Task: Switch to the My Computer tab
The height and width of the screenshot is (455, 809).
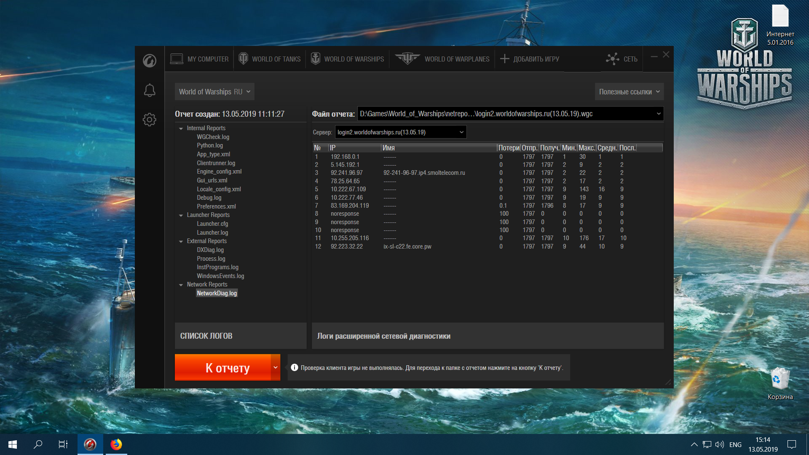Action: 199,59
